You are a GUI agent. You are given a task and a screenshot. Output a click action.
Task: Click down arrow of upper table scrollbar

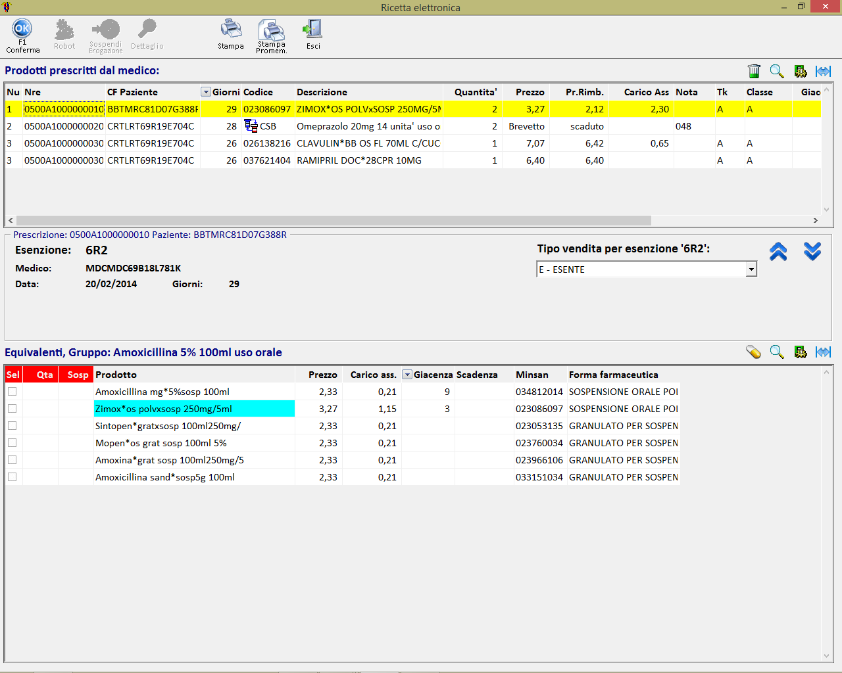(x=827, y=210)
